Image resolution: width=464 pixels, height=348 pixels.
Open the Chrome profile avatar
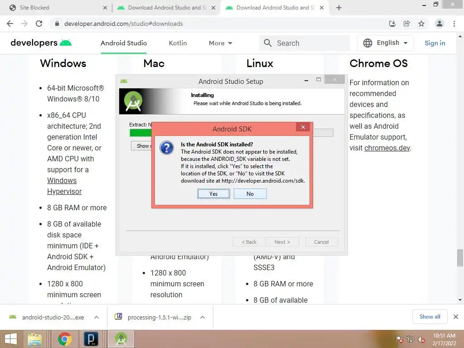(440, 24)
